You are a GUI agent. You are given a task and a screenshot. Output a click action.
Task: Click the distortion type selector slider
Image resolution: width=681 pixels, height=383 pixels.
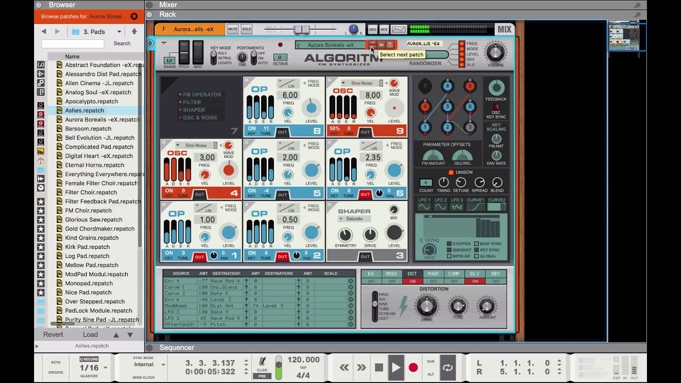375,306
